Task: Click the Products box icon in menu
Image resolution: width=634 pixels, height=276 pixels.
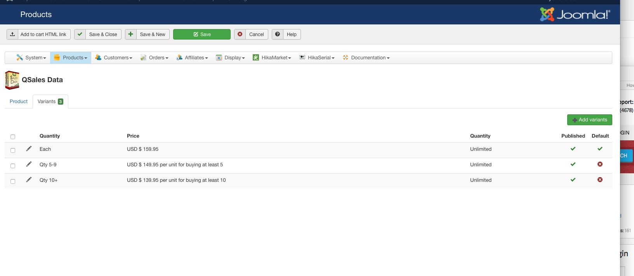Action: (x=57, y=57)
